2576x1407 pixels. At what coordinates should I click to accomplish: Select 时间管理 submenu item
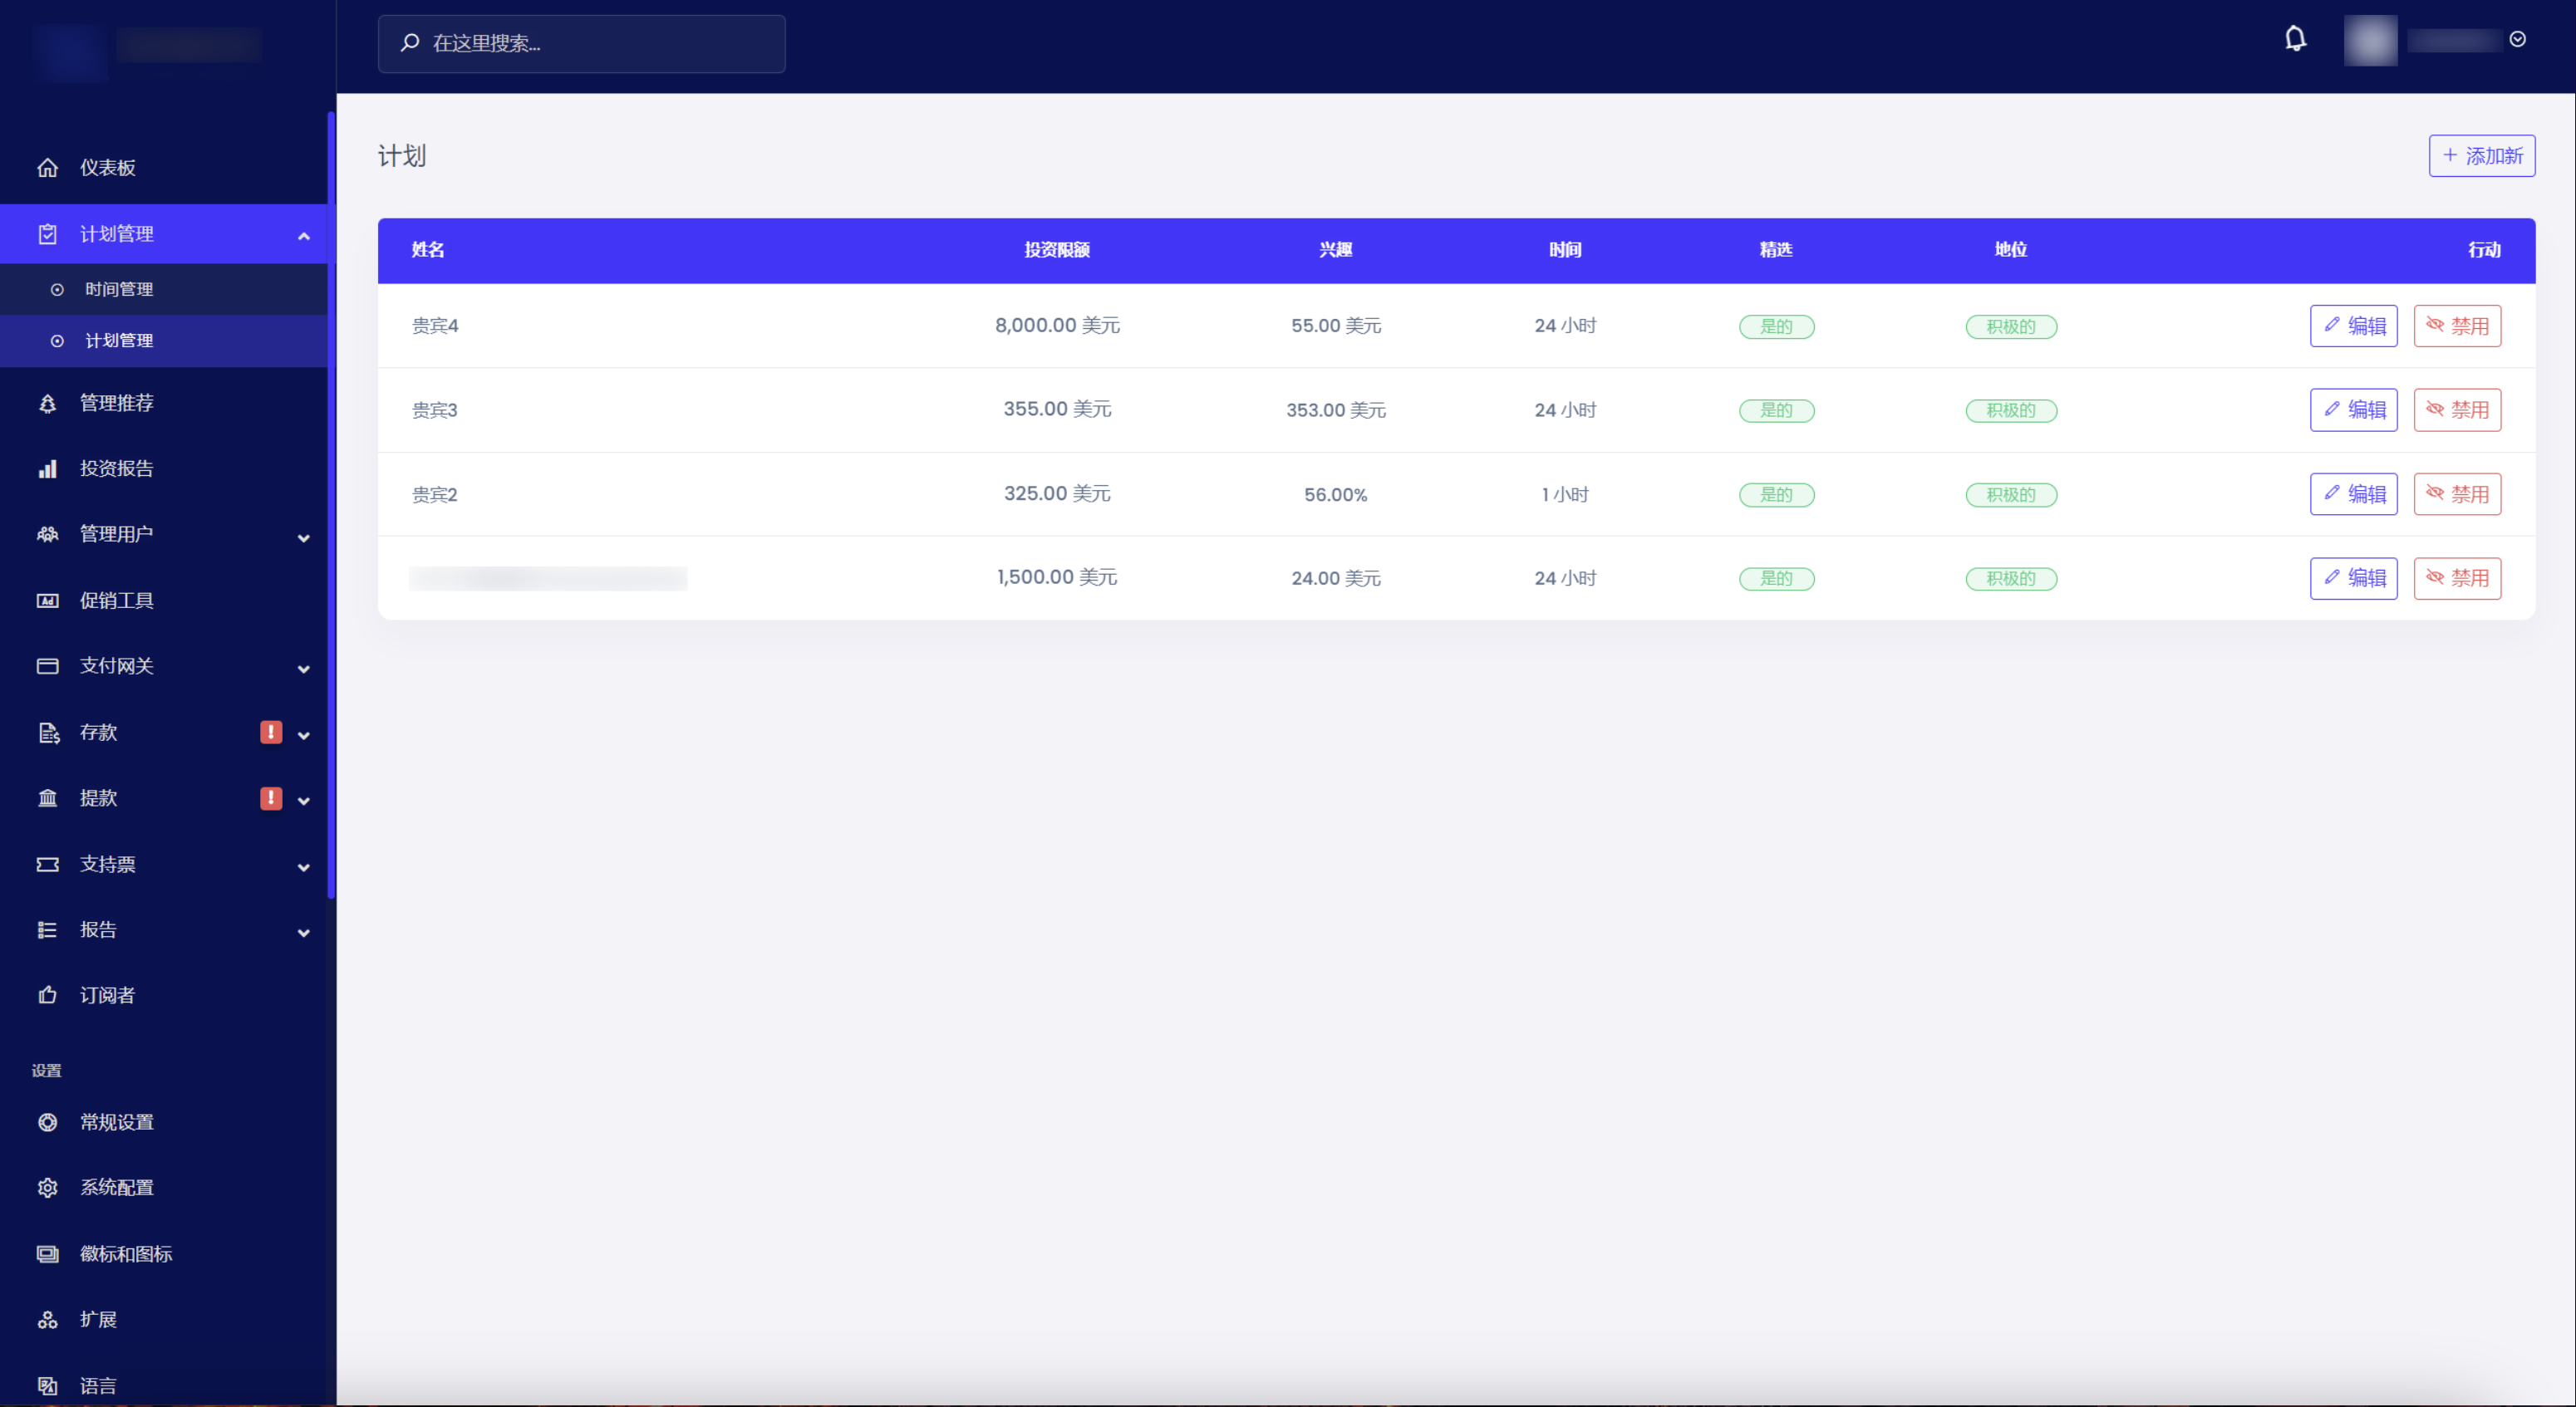pyautogui.click(x=119, y=290)
